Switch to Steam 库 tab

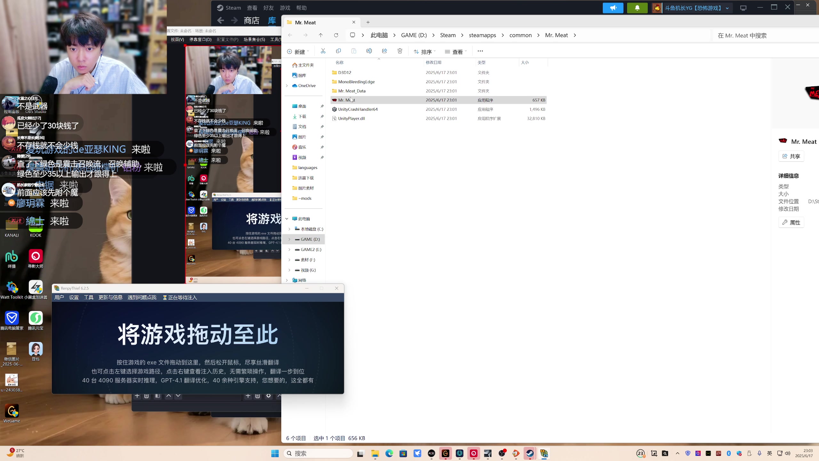(x=272, y=20)
